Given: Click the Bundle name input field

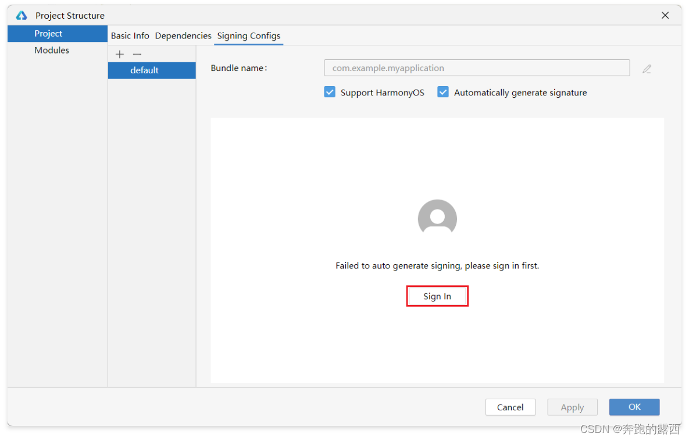Looking at the screenshot, I should click(477, 68).
